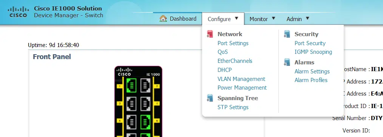Screen dimensions: 383x137
Task: Open Alarm Profiles
Action: tap(311, 80)
